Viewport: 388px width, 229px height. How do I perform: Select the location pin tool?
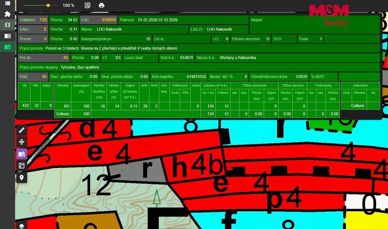coord(22,177)
